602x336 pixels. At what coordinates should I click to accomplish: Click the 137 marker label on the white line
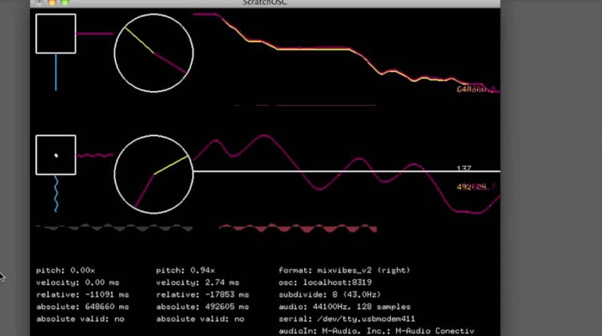(x=464, y=168)
